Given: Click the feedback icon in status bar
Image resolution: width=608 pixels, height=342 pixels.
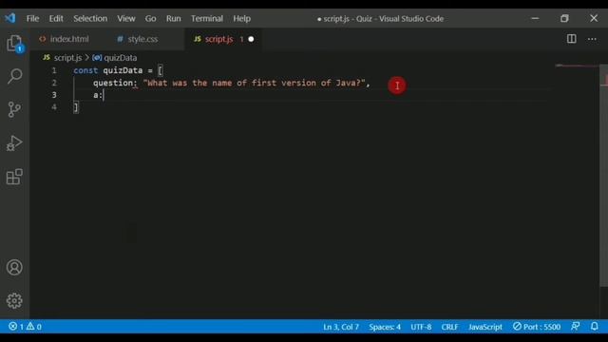Looking at the screenshot, I should pyautogui.click(x=576, y=327).
